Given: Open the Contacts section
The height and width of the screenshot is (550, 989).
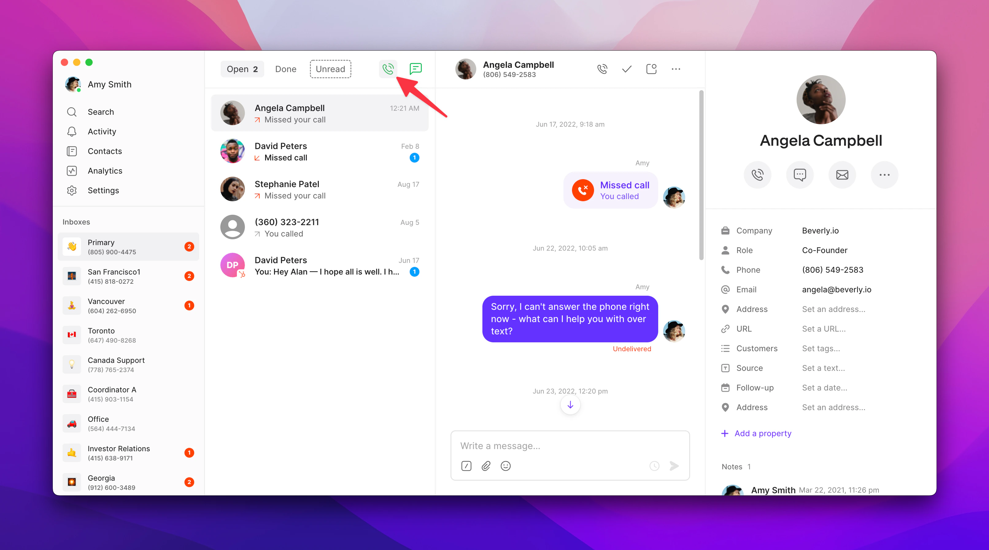Looking at the screenshot, I should (104, 151).
